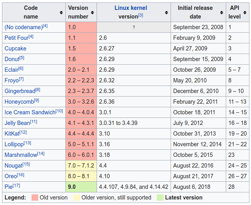Screen dimensions: 251x205
Task: Open Linux kernel header link
Action: 131,8
